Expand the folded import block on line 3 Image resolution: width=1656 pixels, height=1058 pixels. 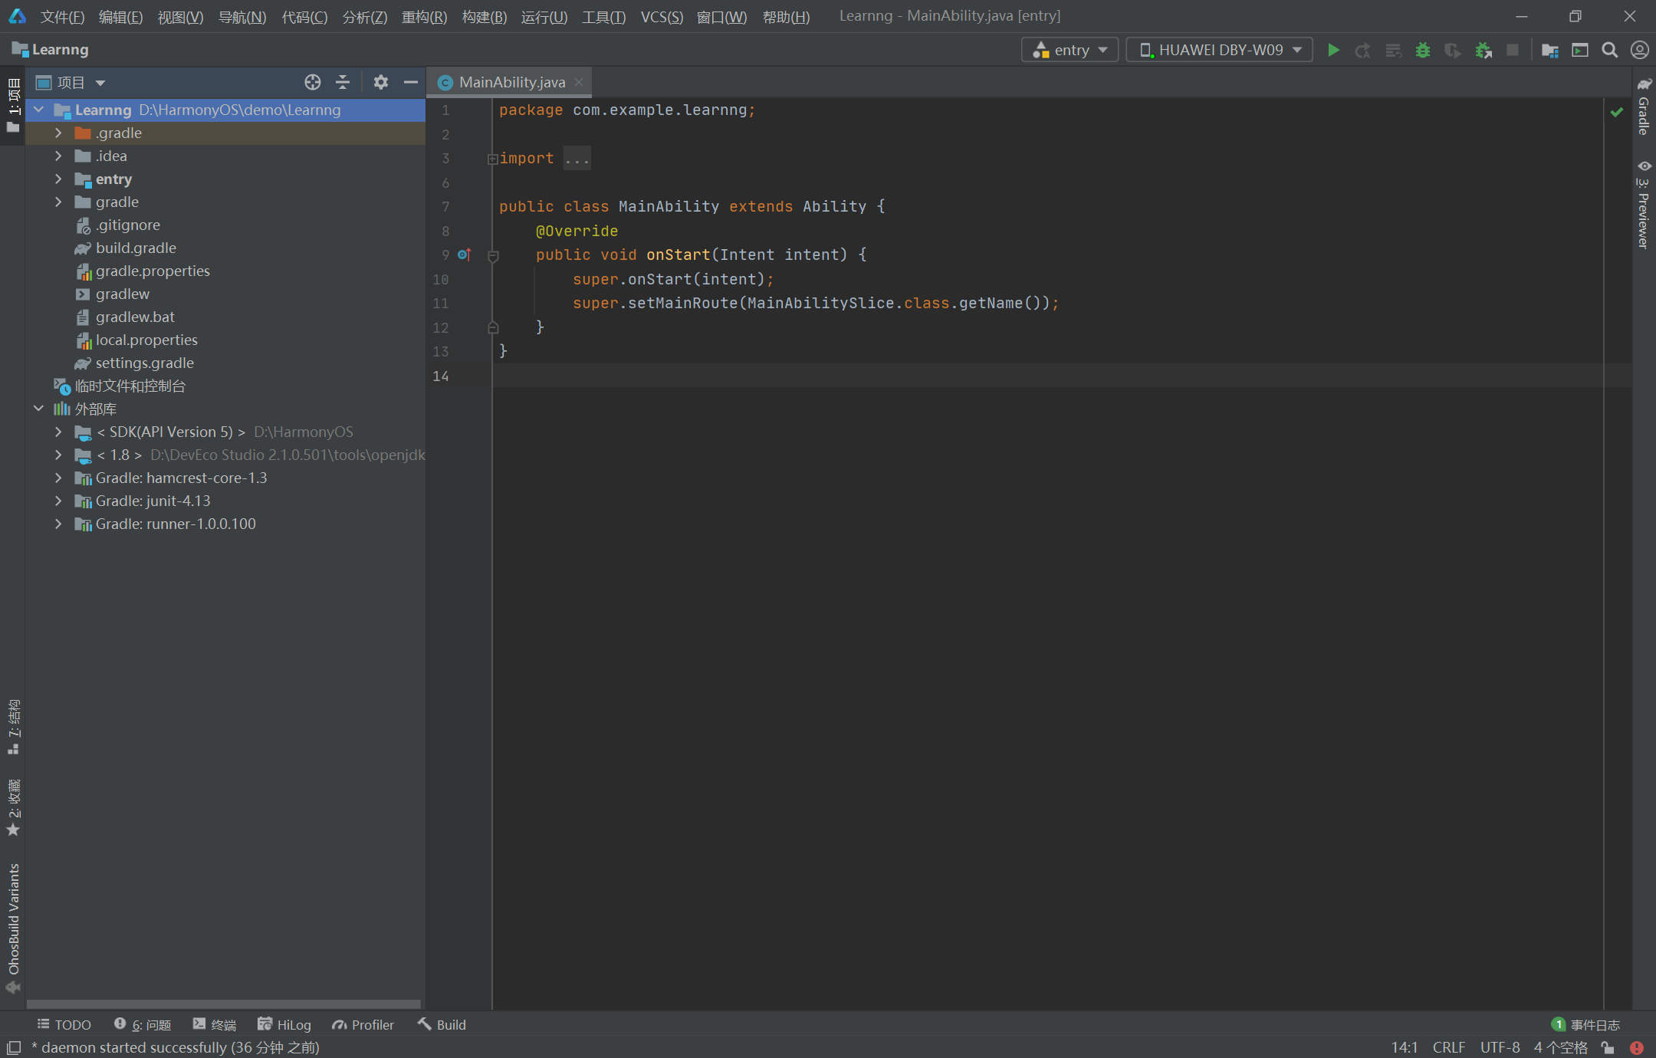(493, 159)
